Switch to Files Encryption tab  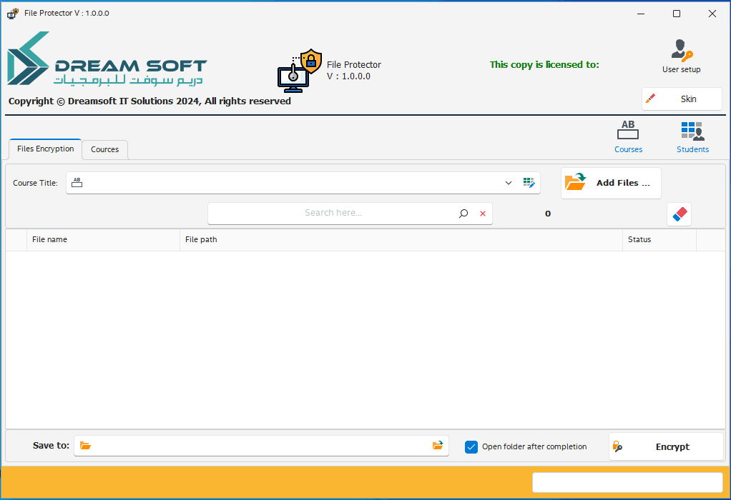pos(45,149)
